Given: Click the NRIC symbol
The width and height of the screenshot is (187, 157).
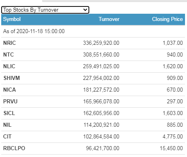Looking at the screenshot, I should coord(10,43).
